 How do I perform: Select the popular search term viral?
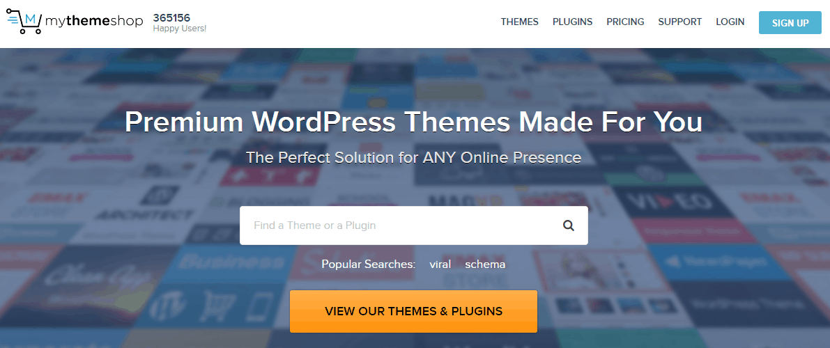click(x=440, y=264)
